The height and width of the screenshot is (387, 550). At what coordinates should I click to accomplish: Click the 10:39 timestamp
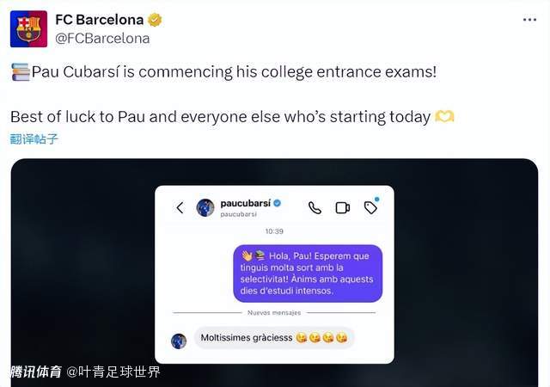click(274, 231)
